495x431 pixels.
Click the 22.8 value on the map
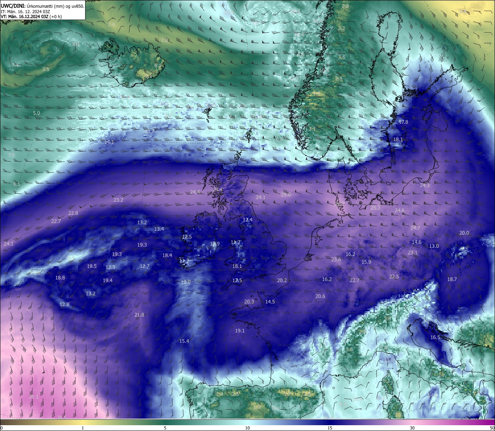coord(73,213)
